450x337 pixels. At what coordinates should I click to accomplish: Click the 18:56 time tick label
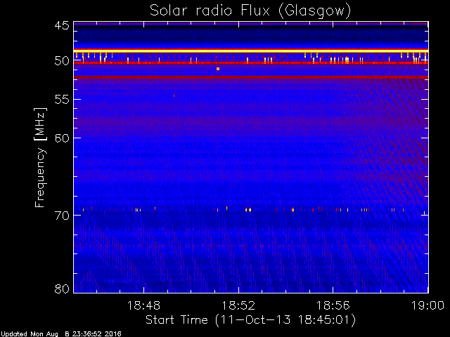tap(333, 305)
